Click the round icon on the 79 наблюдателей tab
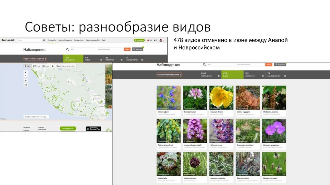330x185 pixels. click(142, 60)
